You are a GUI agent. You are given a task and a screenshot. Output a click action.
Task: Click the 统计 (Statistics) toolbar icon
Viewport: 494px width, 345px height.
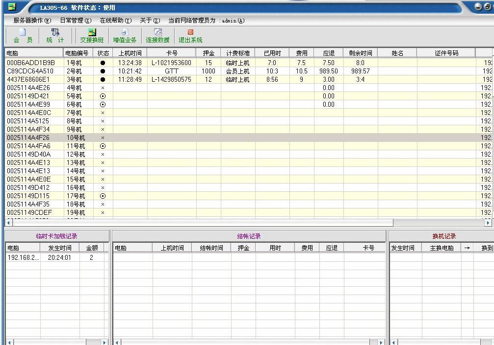click(55, 36)
